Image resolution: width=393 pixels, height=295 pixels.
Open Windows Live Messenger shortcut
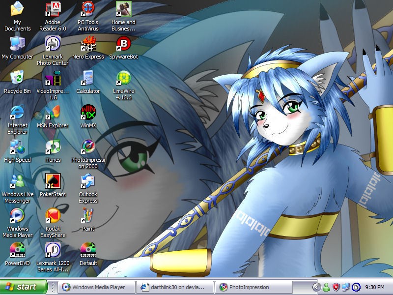click(17, 181)
